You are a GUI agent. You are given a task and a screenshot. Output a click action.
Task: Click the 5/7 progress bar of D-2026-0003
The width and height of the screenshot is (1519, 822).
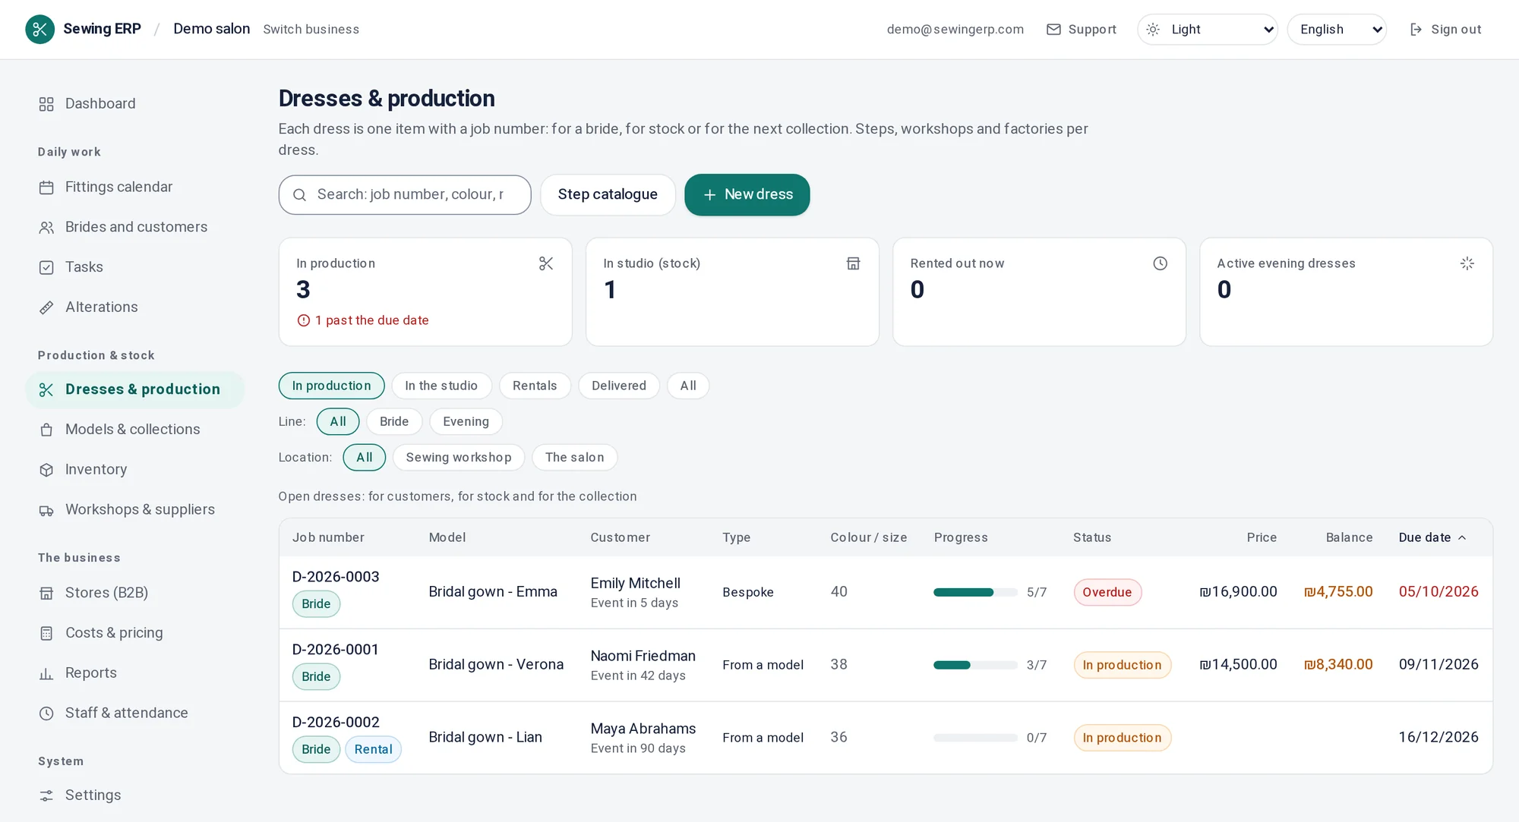point(975,592)
